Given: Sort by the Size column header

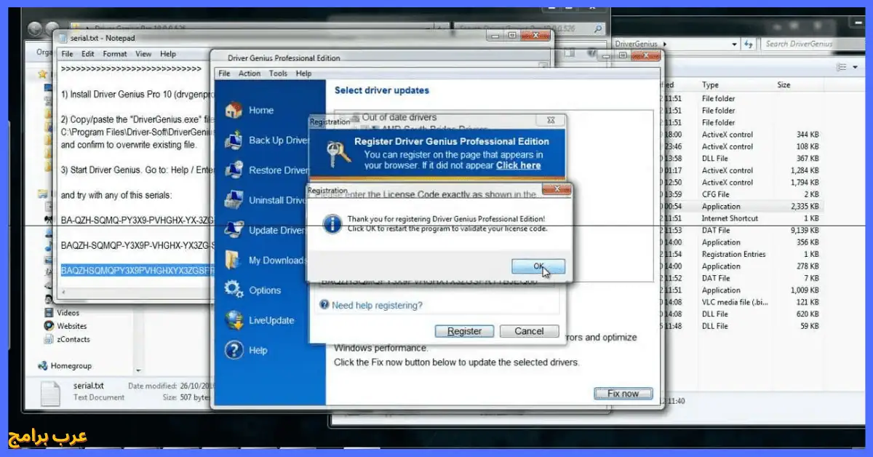Looking at the screenshot, I should coord(784,85).
